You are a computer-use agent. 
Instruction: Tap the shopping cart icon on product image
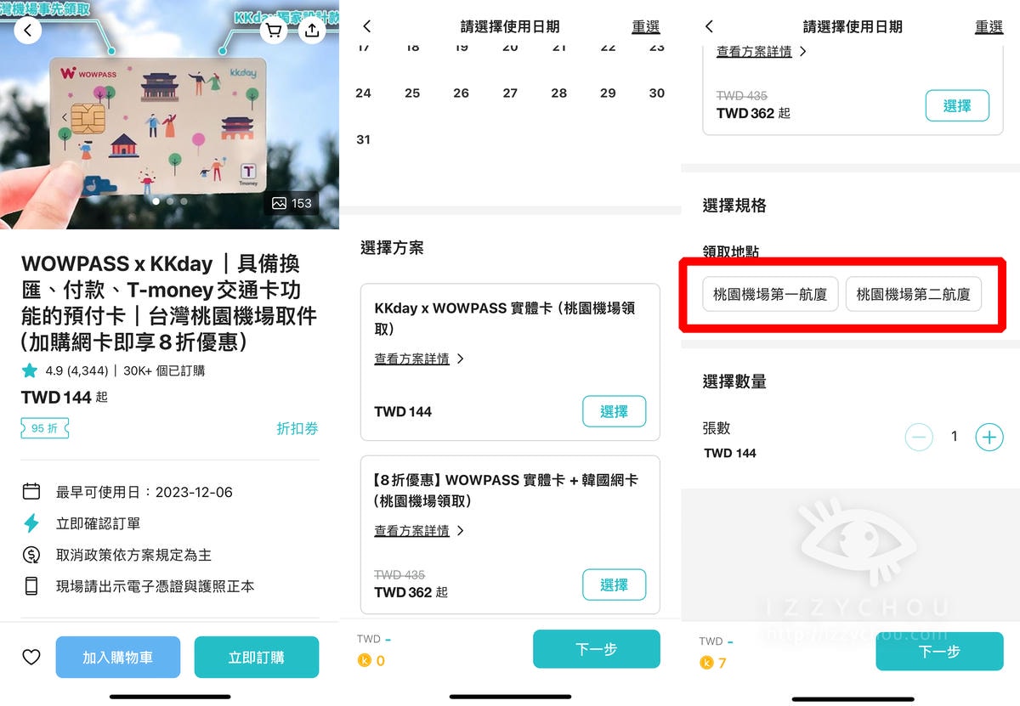(273, 31)
